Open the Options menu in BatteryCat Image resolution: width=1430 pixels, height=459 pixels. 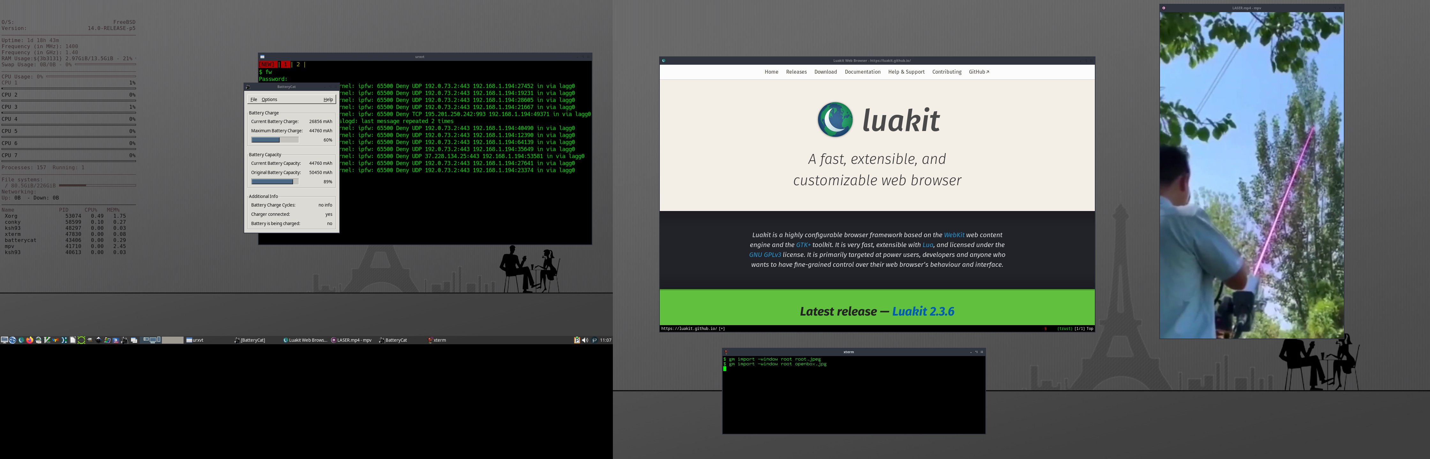269,100
